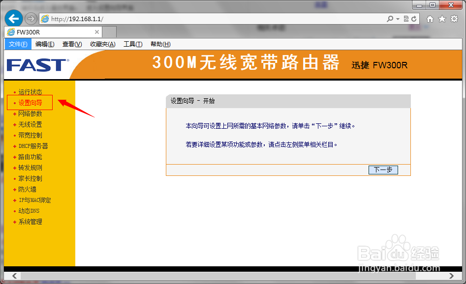
Task: Open 动态DNS in the sidebar
Action: click(x=29, y=211)
